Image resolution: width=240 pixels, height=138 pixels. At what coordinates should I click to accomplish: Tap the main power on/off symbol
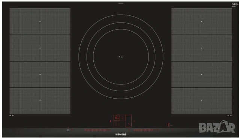pos(68,130)
